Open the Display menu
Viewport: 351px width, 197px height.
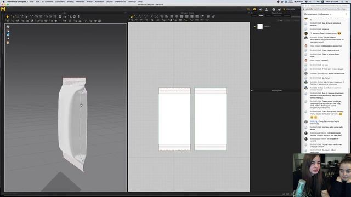pyautogui.click(x=110, y=1)
